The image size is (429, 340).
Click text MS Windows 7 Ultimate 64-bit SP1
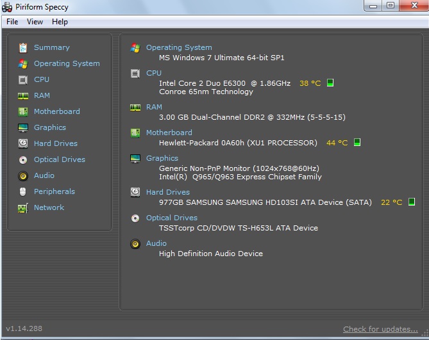(x=222, y=58)
